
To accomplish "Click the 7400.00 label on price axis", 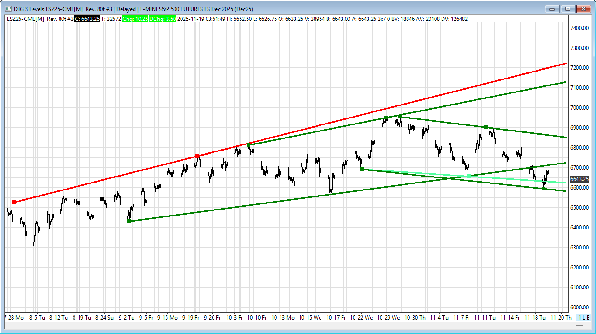I will (x=579, y=28).
